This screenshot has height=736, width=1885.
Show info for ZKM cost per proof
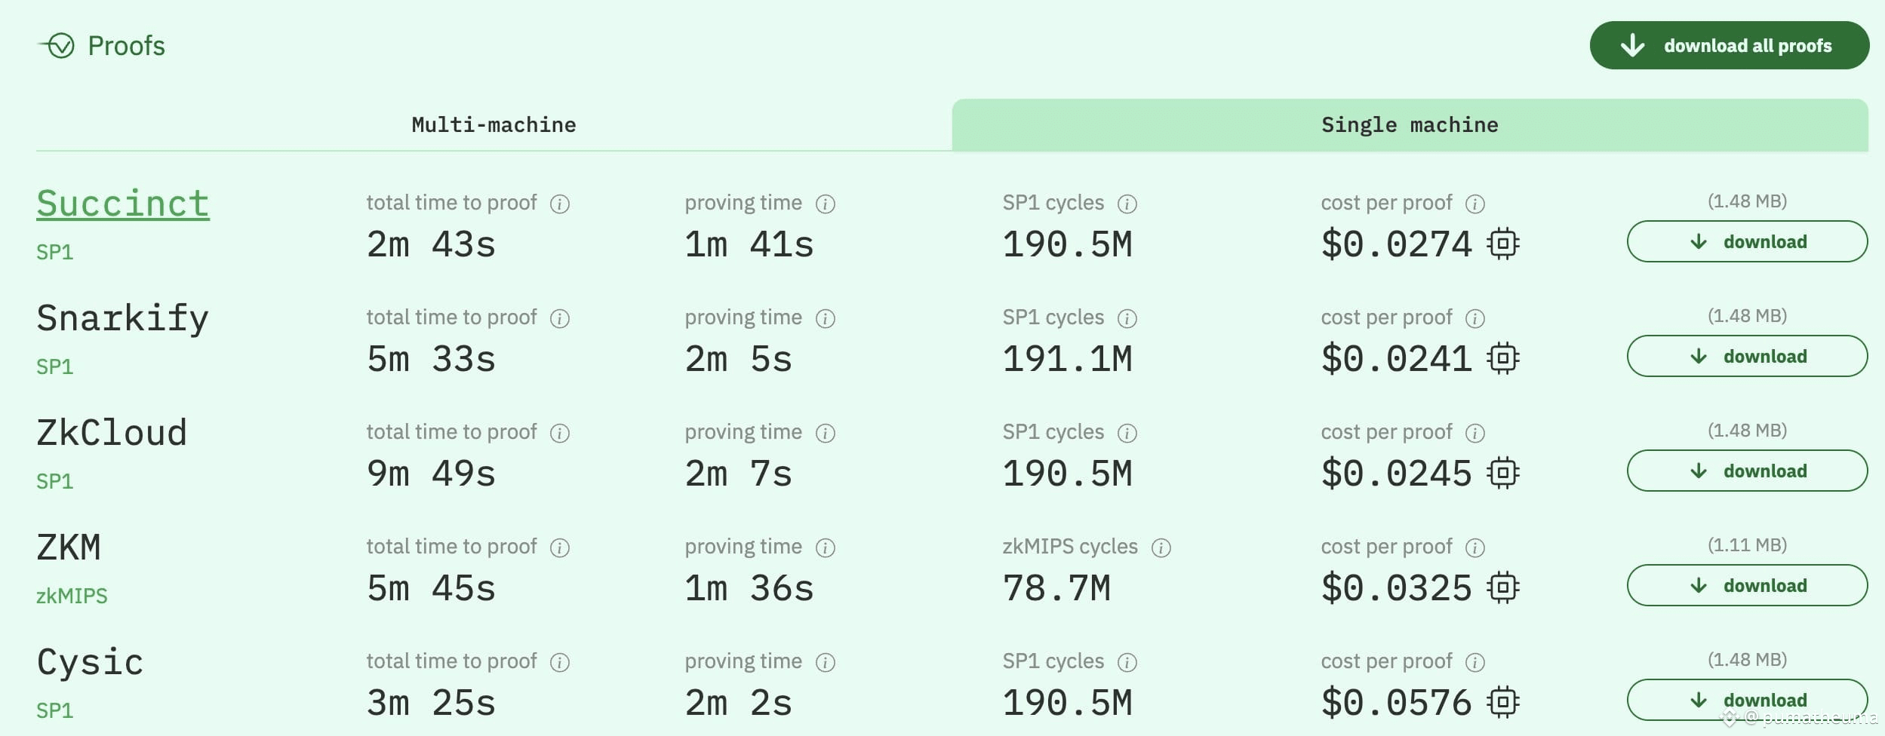tap(1475, 547)
